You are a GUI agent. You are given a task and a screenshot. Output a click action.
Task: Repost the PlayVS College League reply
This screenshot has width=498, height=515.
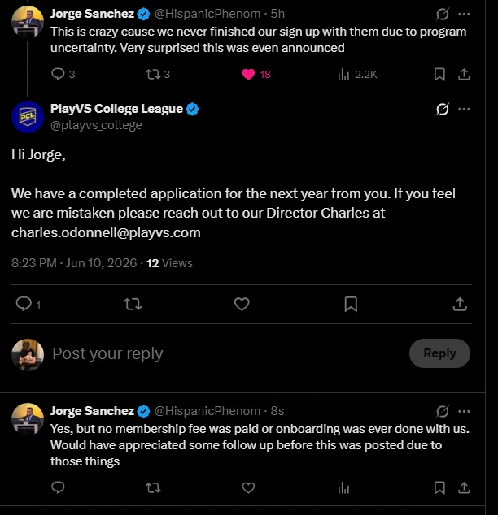(133, 304)
